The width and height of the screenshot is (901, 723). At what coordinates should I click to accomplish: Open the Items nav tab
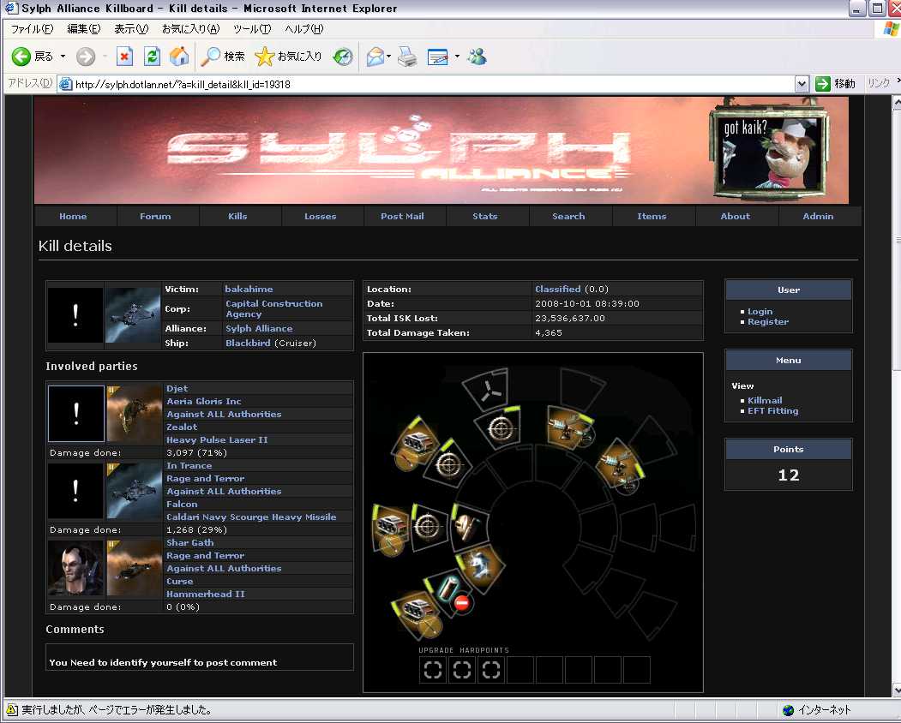pyautogui.click(x=652, y=217)
